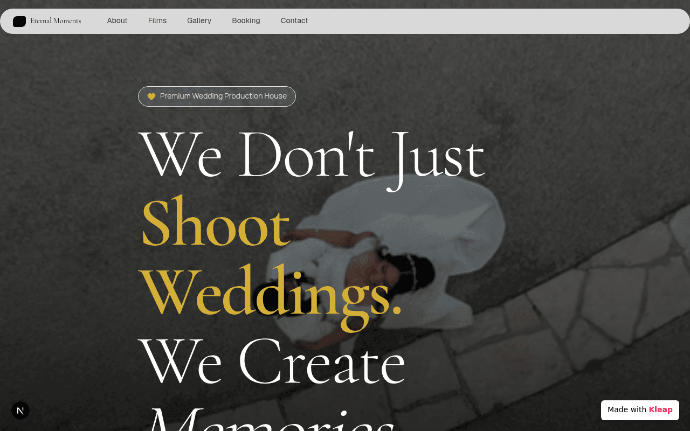
Task: Click the Eternal Moments brand name
Action: (x=56, y=21)
